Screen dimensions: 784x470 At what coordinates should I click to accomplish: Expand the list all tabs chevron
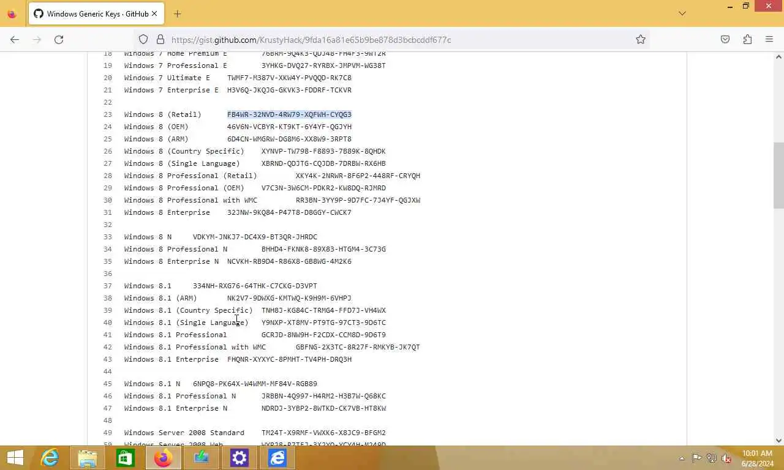[x=682, y=13]
